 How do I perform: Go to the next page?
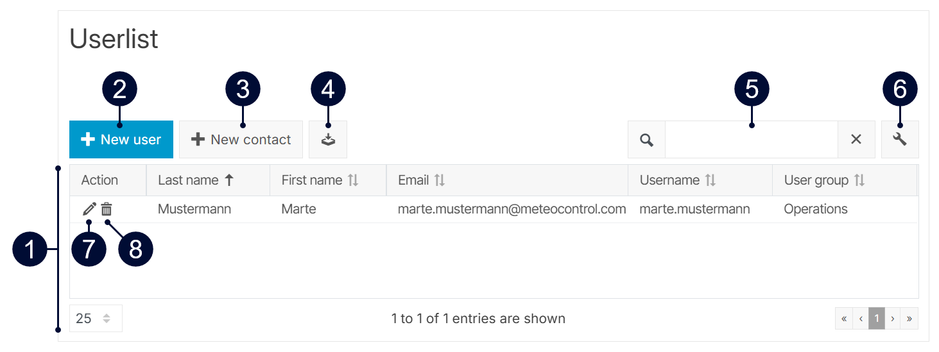coord(893,319)
